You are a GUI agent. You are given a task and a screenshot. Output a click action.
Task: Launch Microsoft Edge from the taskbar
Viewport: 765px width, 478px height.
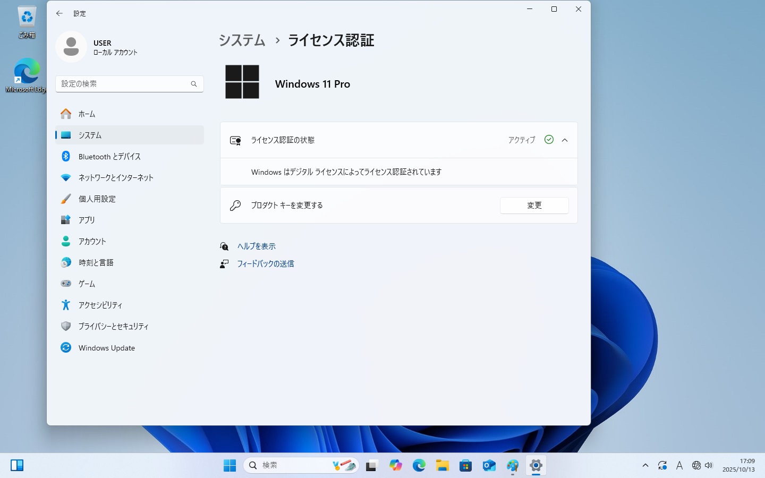(419, 466)
